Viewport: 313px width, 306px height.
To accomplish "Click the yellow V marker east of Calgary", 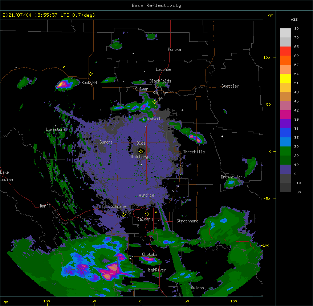I will pos(156,212).
